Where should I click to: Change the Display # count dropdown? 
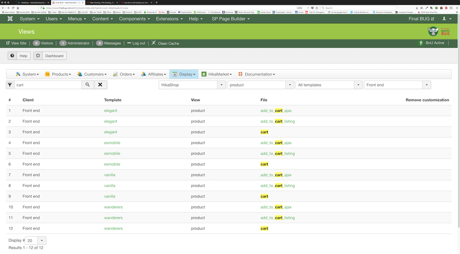pyautogui.click(x=36, y=241)
